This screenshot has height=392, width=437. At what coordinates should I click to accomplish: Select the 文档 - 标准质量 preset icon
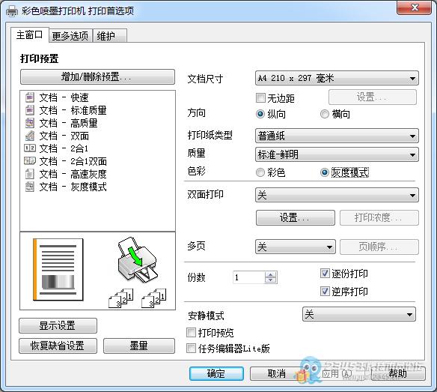pyautogui.click(x=29, y=110)
